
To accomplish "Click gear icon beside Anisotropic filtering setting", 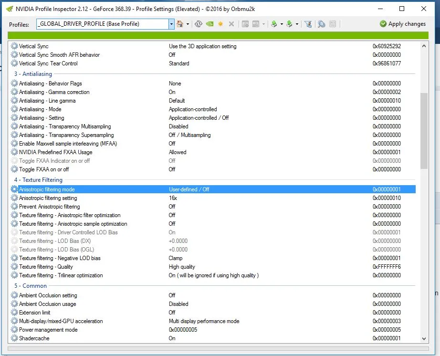I will pyautogui.click(x=14, y=198).
